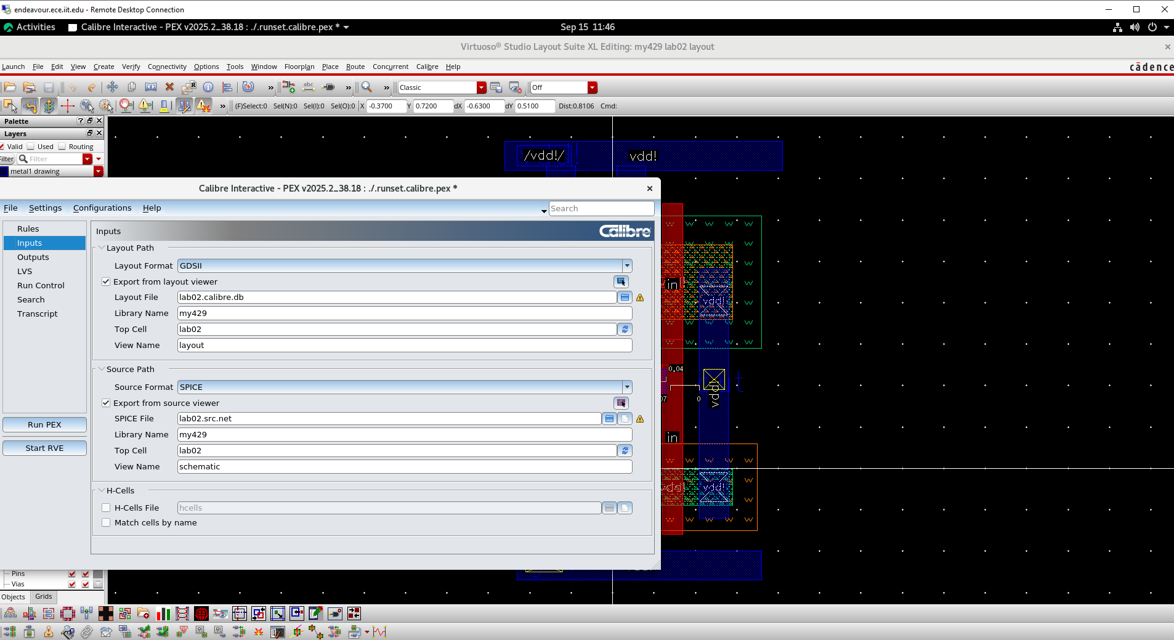
Task: Open the Source Format SPICE dropdown
Action: point(627,387)
